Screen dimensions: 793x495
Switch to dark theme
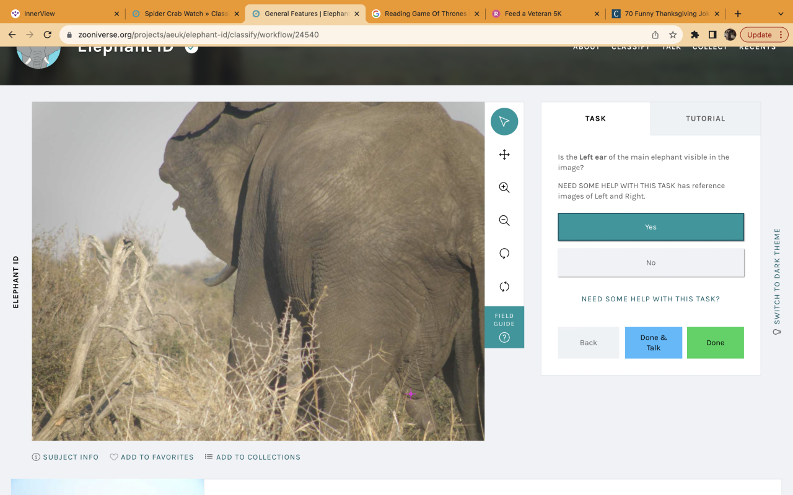tap(777, 282)
